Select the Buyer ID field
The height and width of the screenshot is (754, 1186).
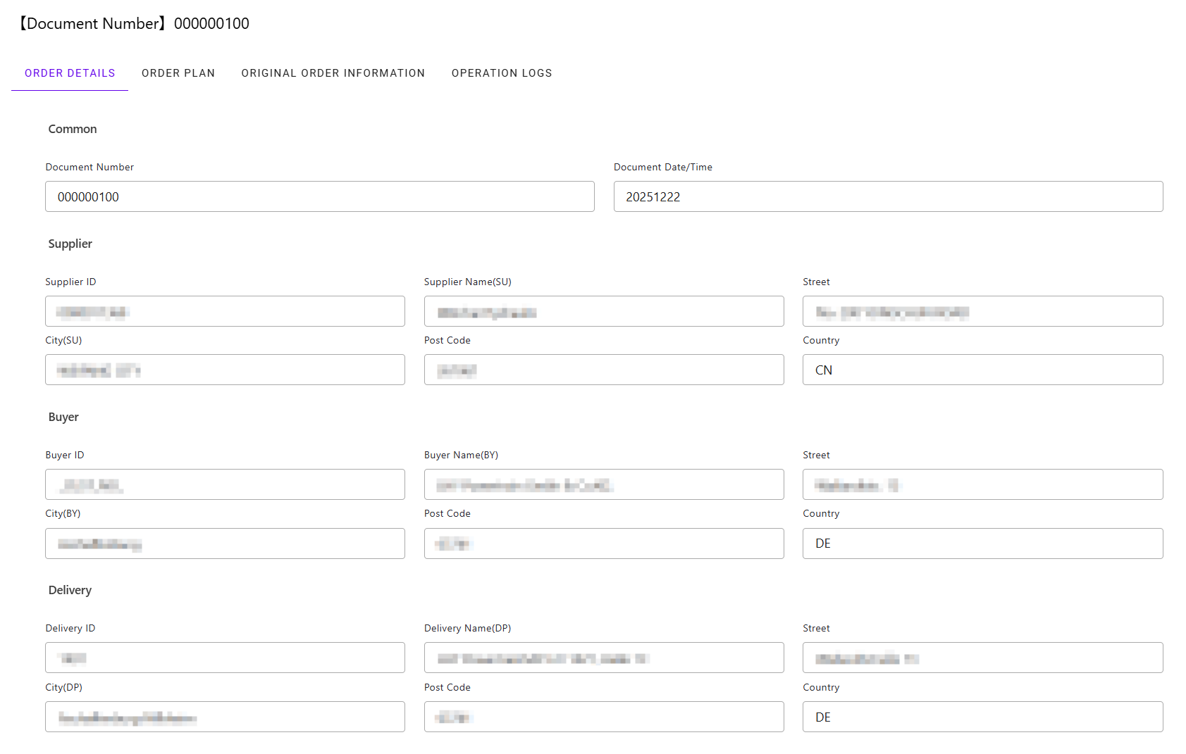tap(225, 484)
